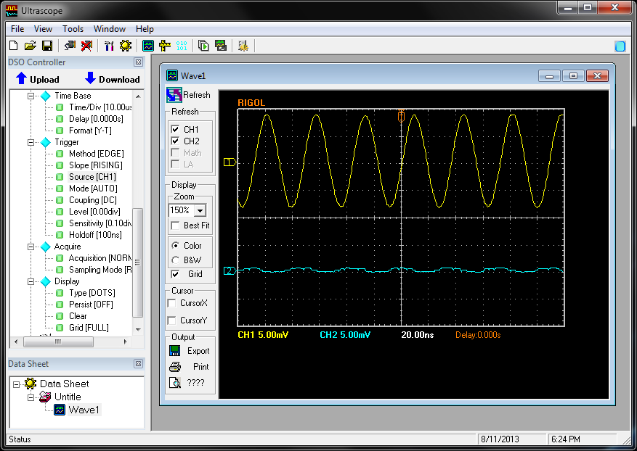Click the Open folder toolbar icon
The image size is (637, 451).
coord(30,46)
